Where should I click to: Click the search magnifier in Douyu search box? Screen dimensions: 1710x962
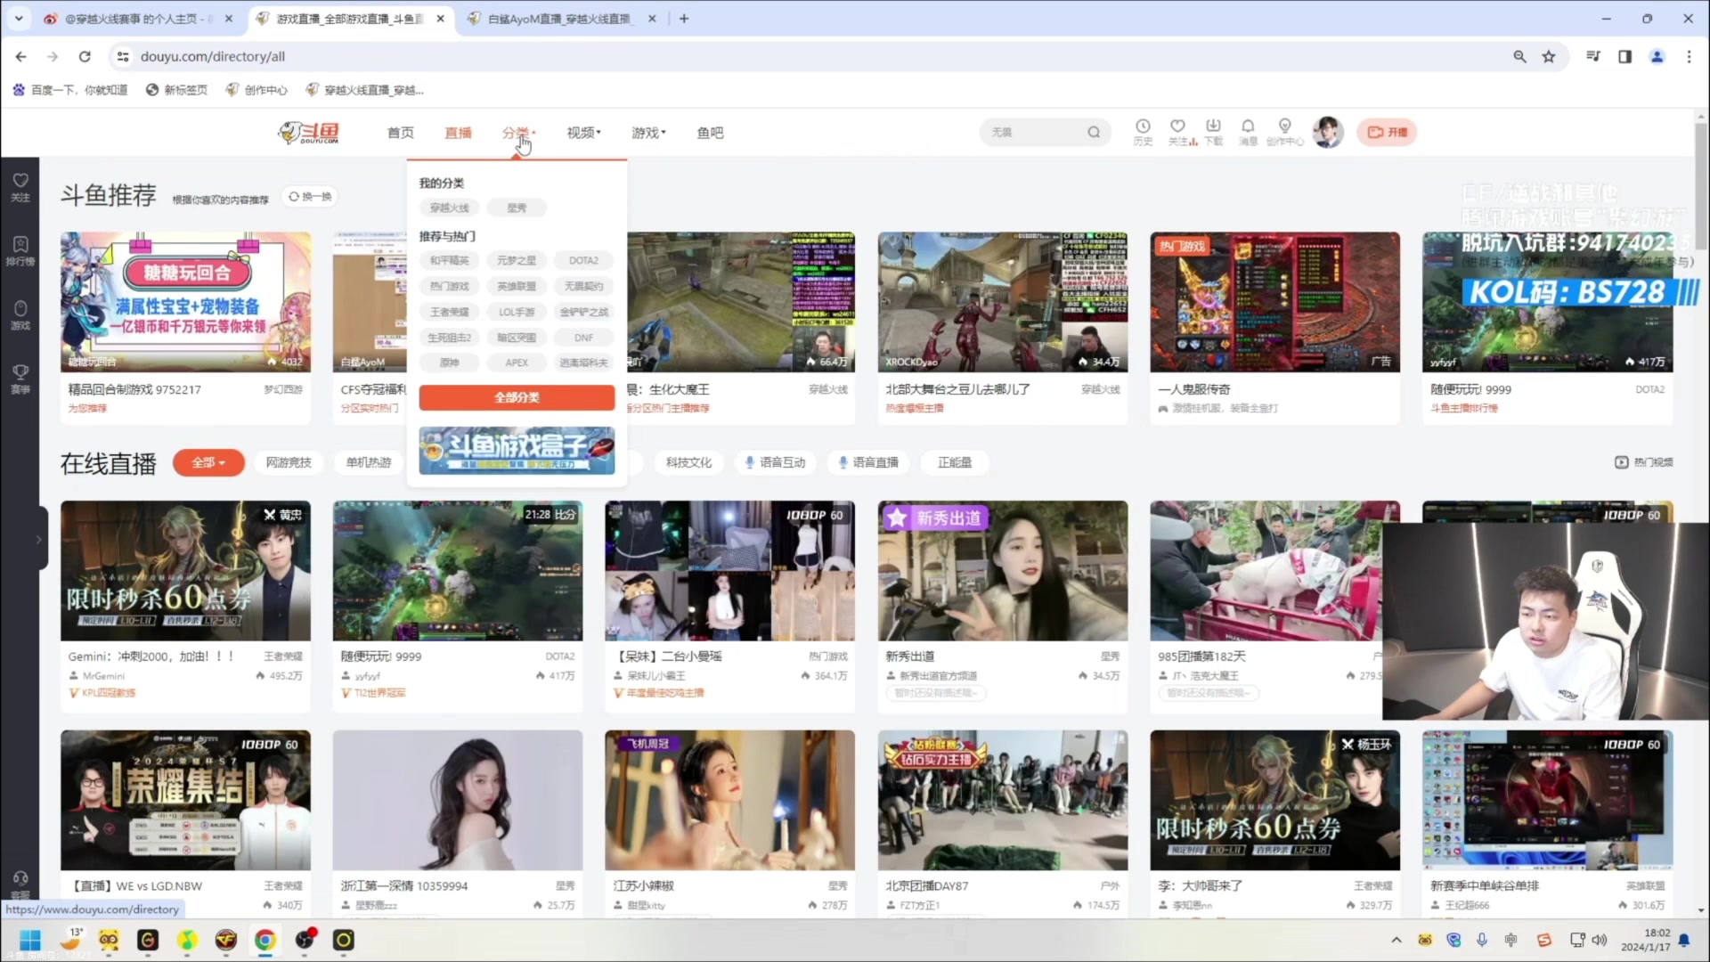(1094, 133)
